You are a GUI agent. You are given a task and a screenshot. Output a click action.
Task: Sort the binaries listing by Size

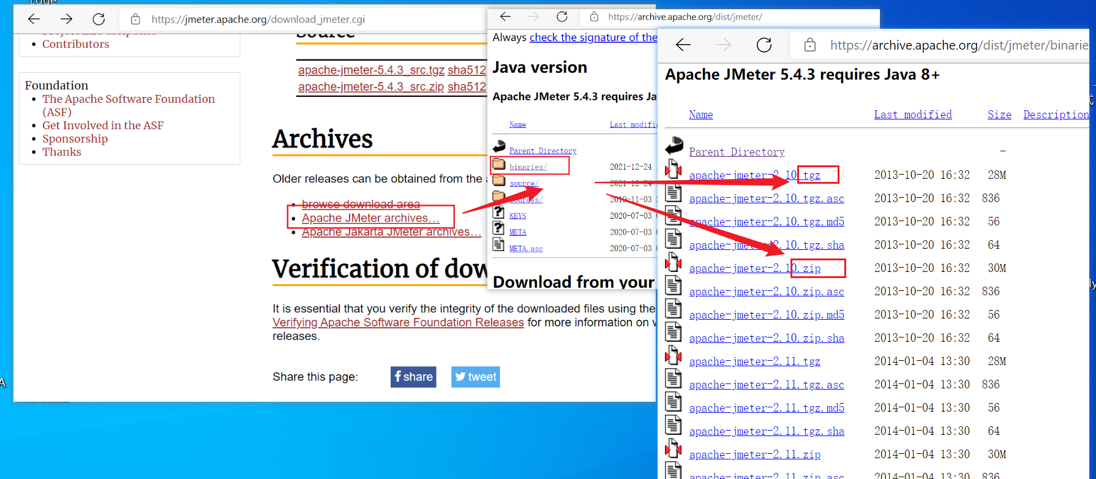[x=999, y=115]
